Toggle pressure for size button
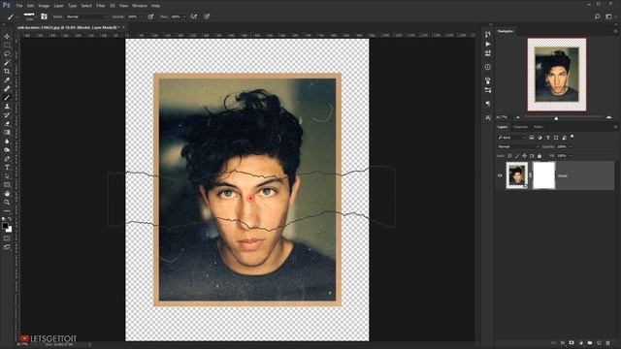621x349 pixels. coord(207,16)
